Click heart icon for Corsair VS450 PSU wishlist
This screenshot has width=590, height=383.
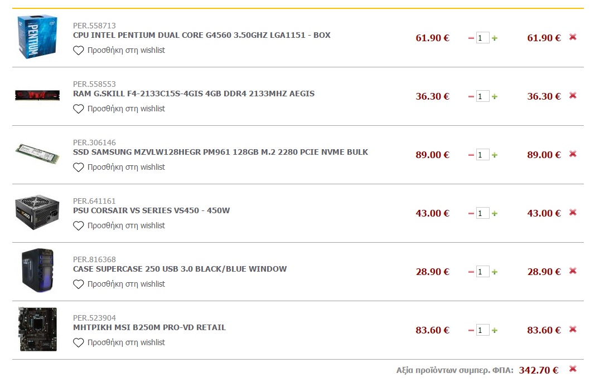click(78, 225)
